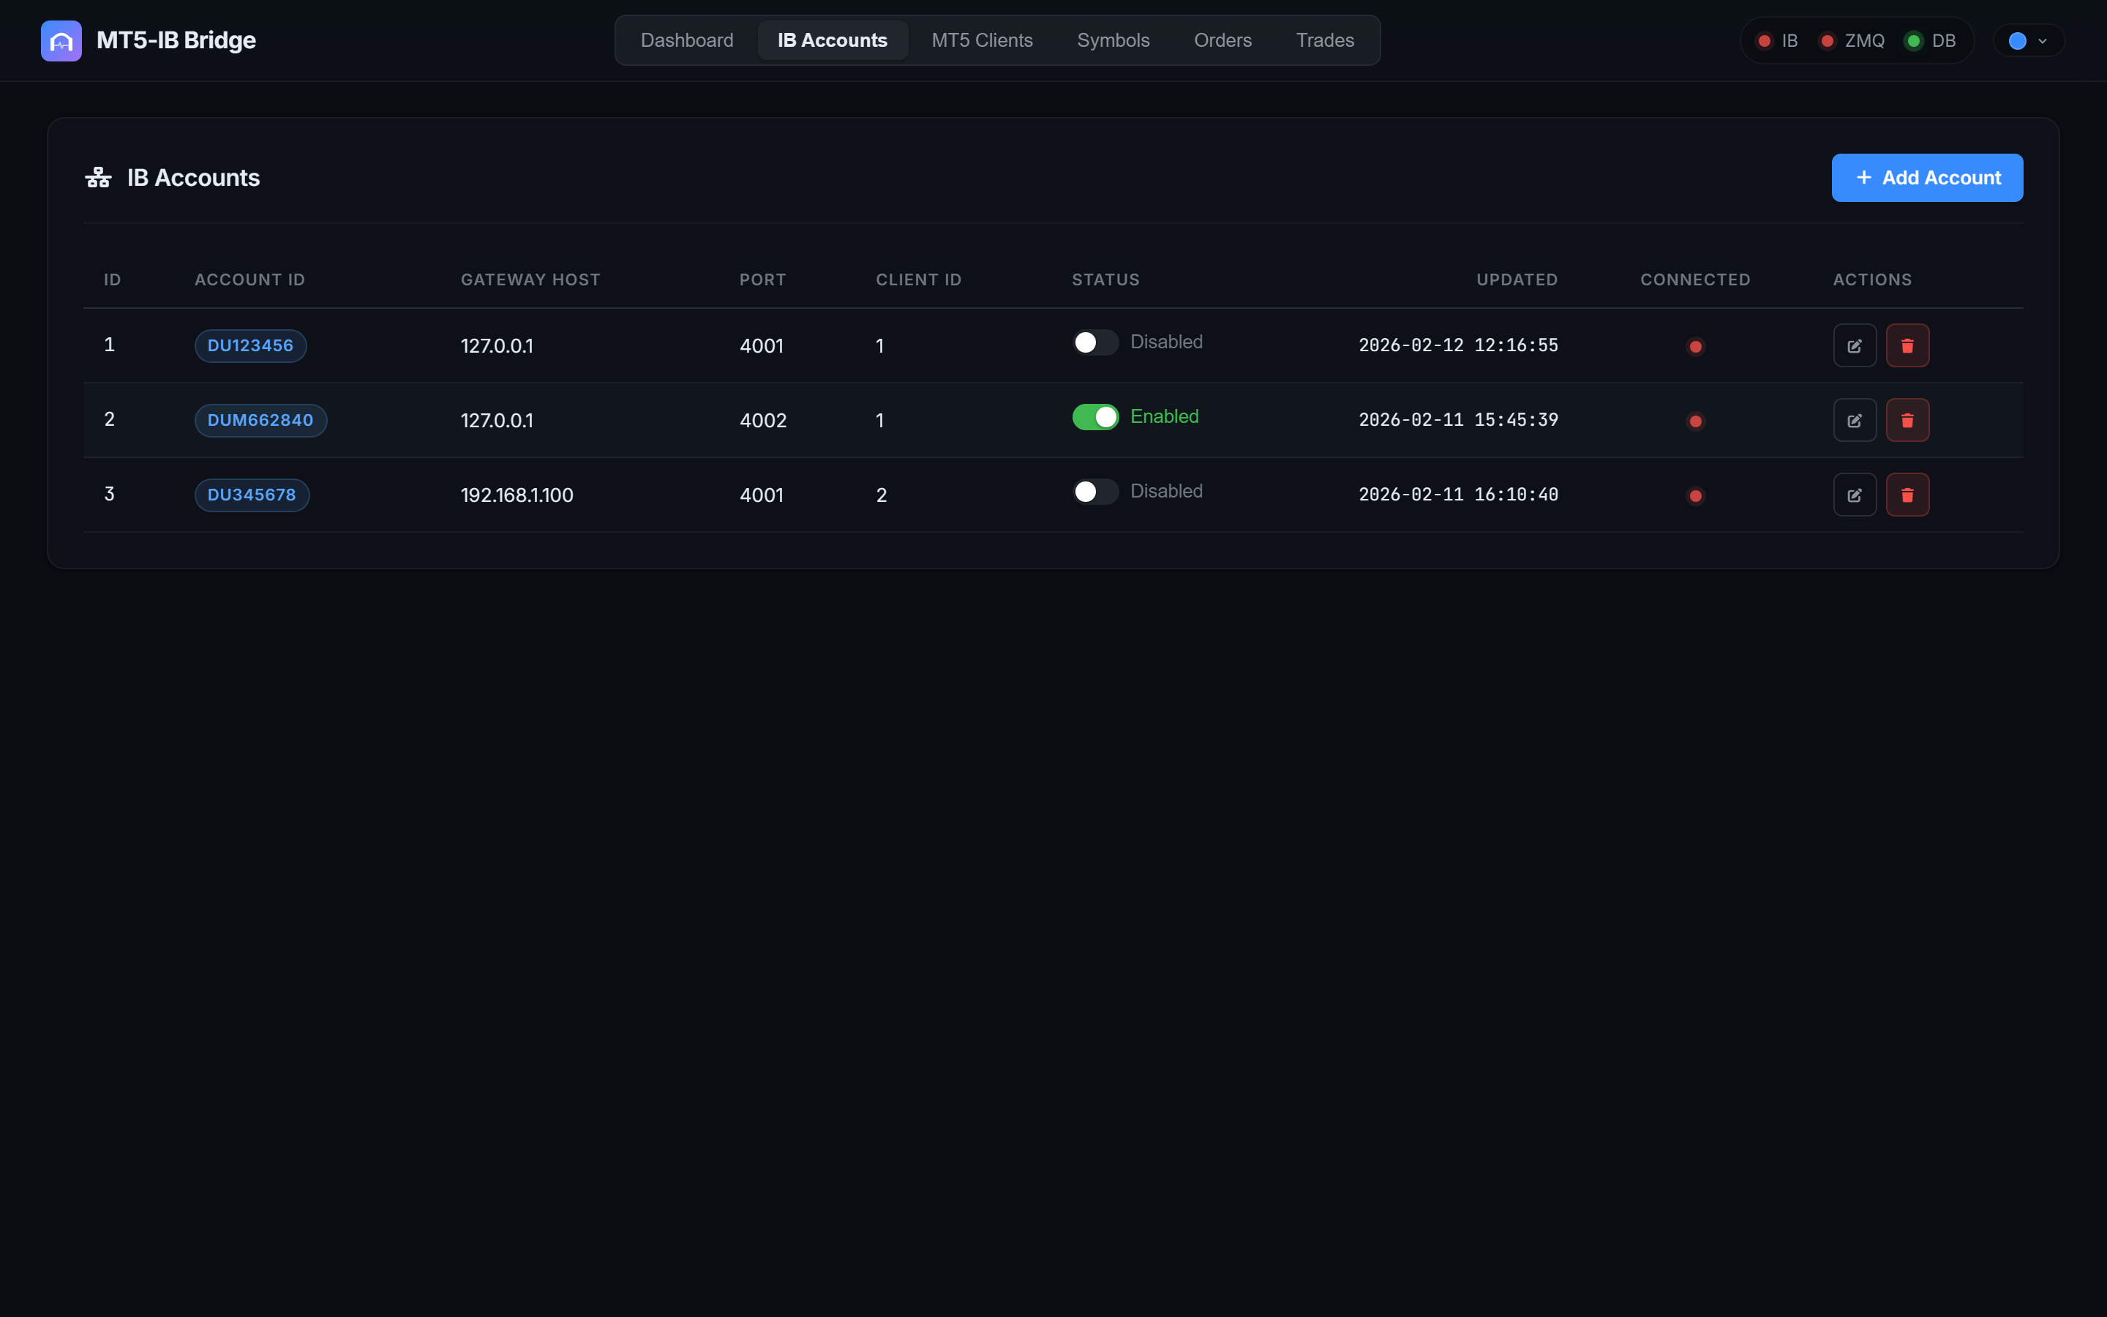Image resolution: width=2107 pixels, height=1317 pixels.
Task: Click the delete trash icon for DU123456
Action: pos(1907,345)
